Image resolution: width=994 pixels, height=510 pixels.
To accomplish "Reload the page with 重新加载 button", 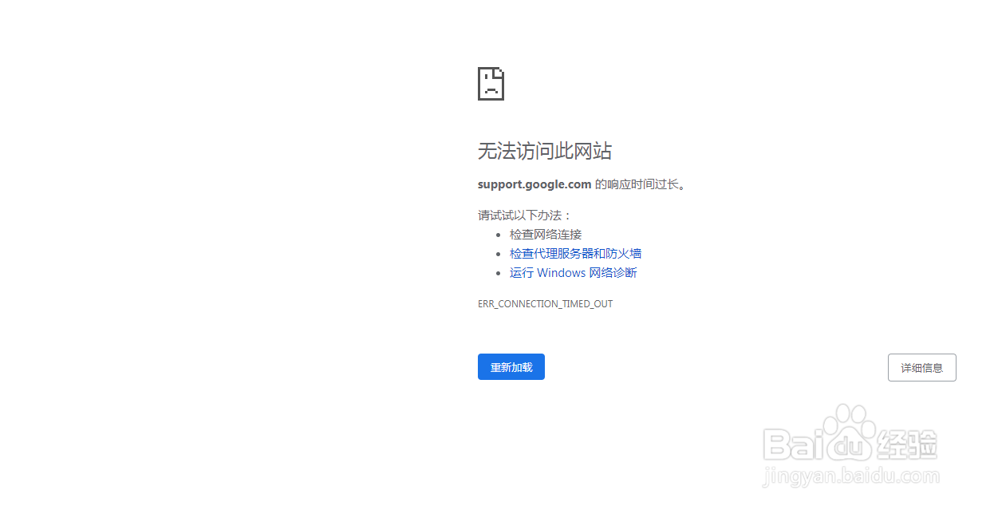I will 511,367.
